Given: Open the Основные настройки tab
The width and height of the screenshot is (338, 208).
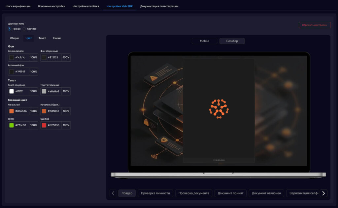Looking at the screenshot, I should (51, 6).
